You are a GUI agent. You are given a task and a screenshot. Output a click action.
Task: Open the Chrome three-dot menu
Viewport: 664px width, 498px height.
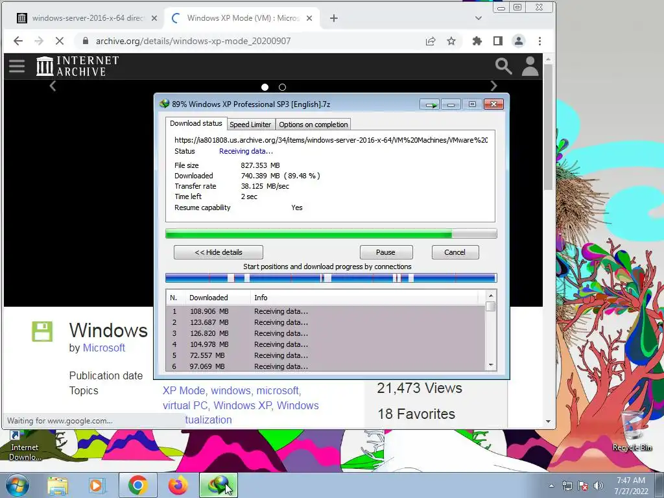point(539,41)
